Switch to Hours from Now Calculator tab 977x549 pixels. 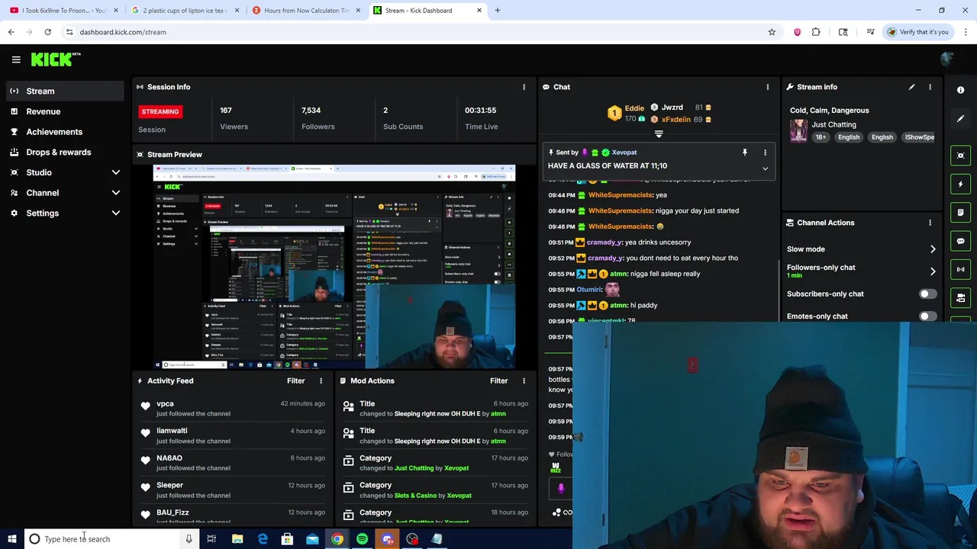tap(307, 11)
